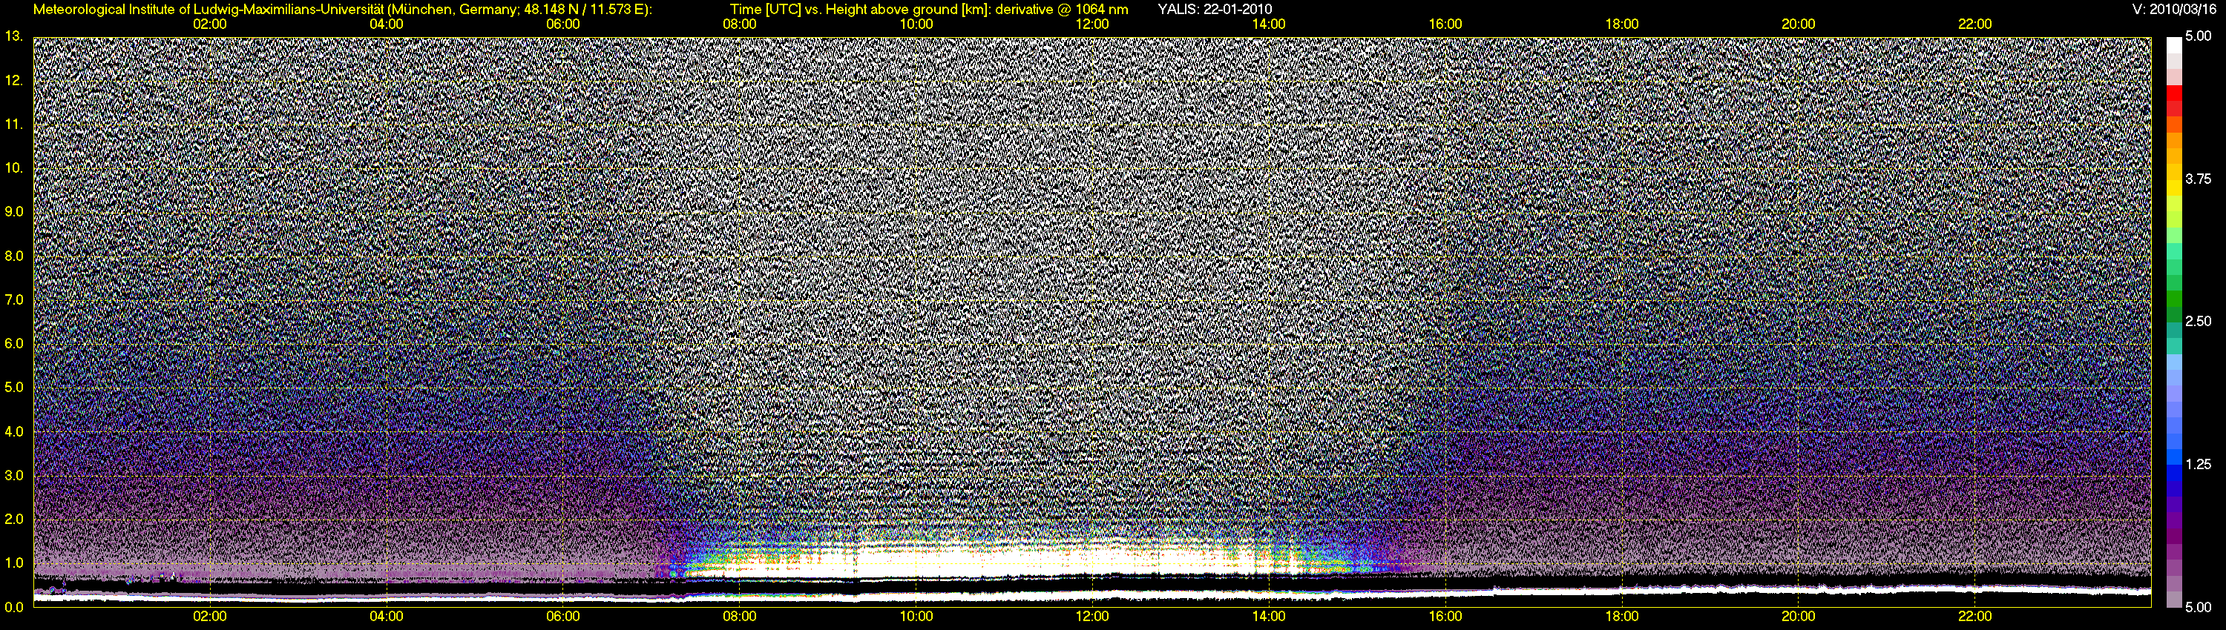Click 22:00 on the top time axis

click(x=1974, y=24)
